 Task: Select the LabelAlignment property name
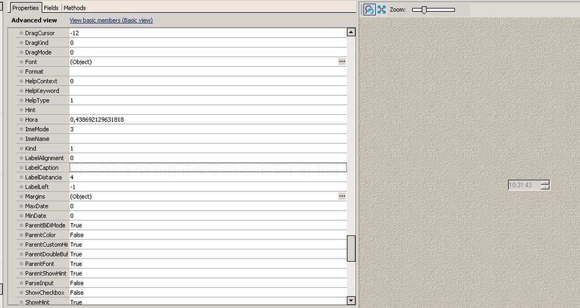click(x=44, y=158)
